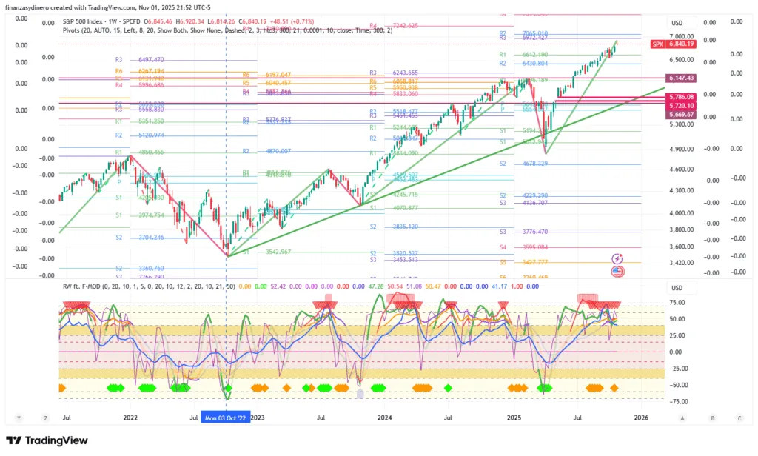This screenshot has width=758, height=456.
Task: Click the 2024 label on time axis
Action: (x=384, y=418)
